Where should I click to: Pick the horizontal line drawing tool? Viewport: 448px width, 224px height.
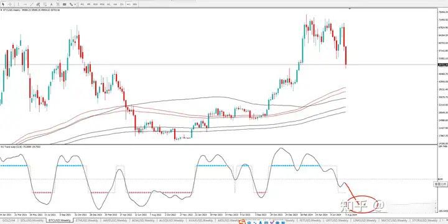(x=26, y=4)
